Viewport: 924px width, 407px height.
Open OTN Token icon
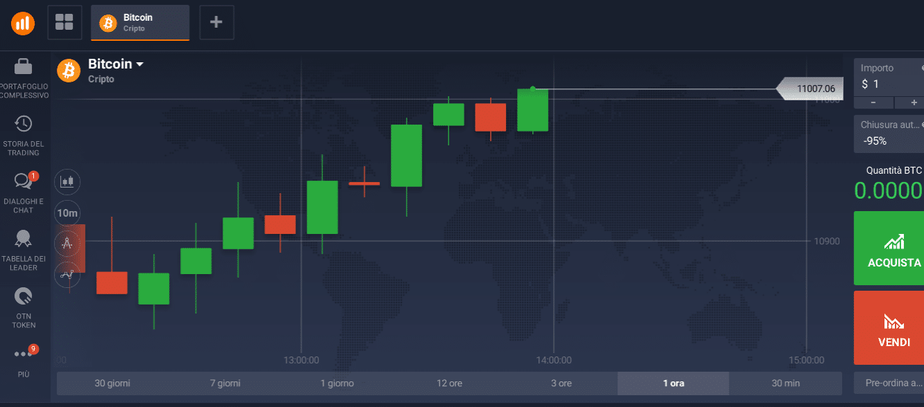[24, 297]
